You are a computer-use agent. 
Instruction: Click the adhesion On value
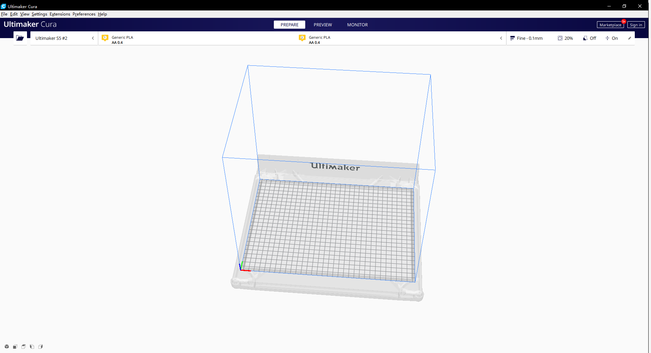[615, 38]
